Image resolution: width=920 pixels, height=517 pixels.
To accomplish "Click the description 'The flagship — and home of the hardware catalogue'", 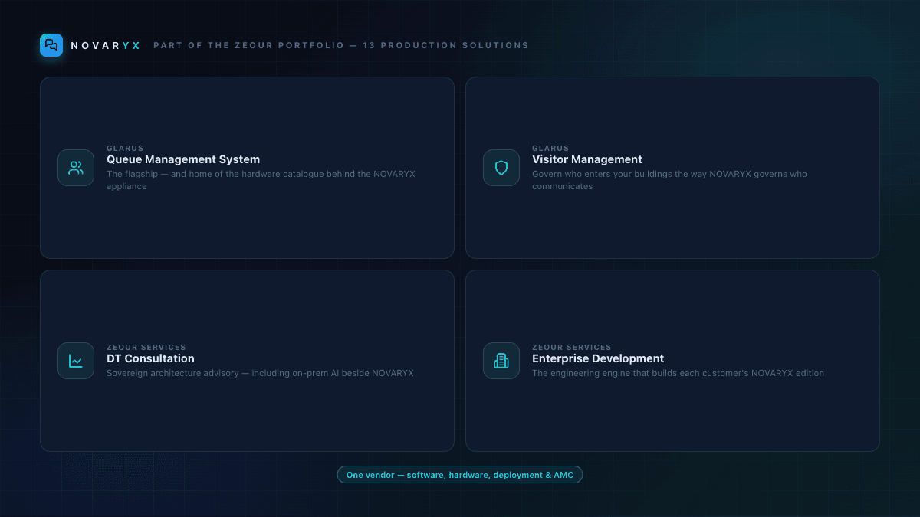I will 261,180.
